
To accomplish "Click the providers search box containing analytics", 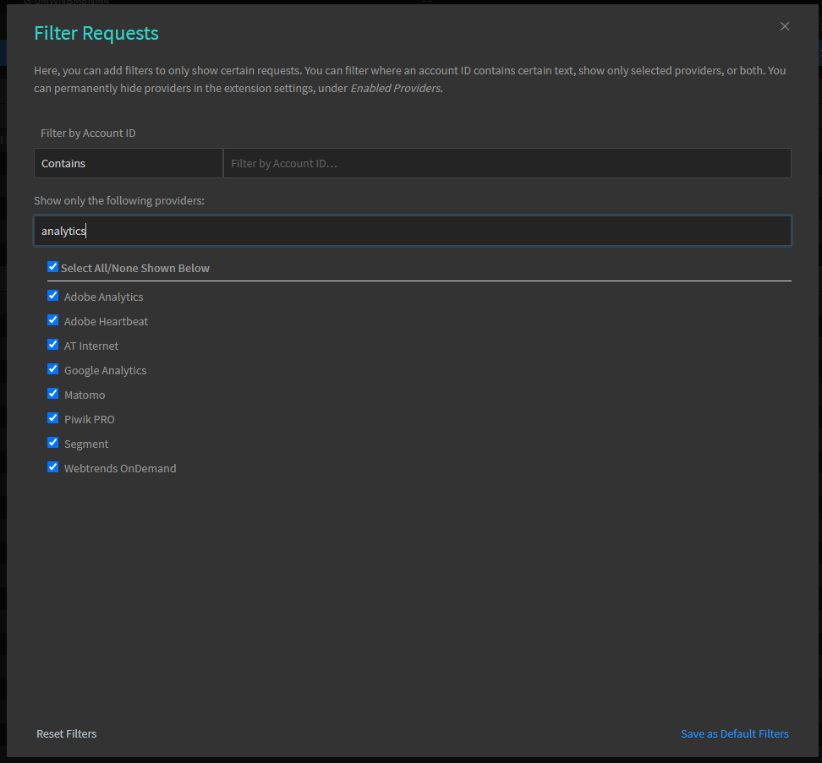I will point(413,231).
